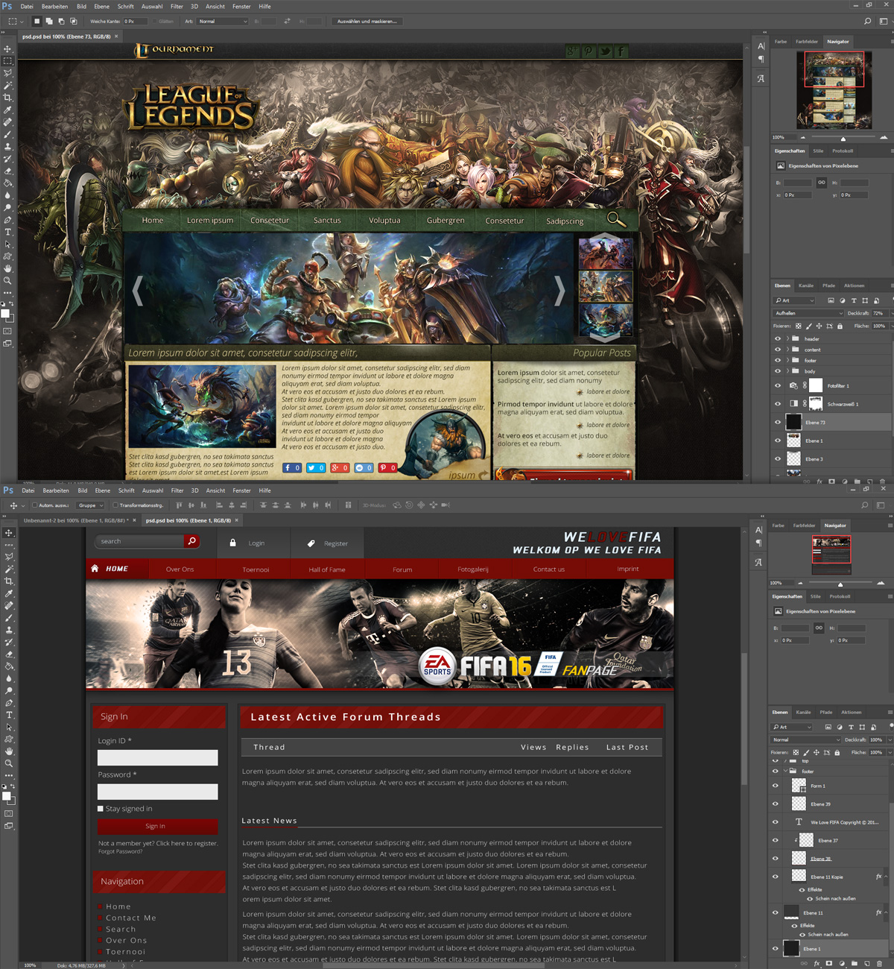This screenshot has width=894, height=969.
Task: Pick the Clone Stamp tool in top window
Action: tap(8, 146)
